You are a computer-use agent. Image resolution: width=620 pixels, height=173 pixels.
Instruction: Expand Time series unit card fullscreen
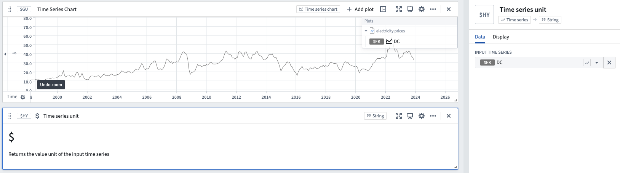coord(399,116)
